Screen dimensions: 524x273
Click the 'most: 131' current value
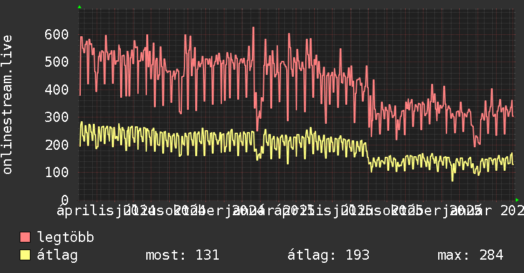[183, 255]
